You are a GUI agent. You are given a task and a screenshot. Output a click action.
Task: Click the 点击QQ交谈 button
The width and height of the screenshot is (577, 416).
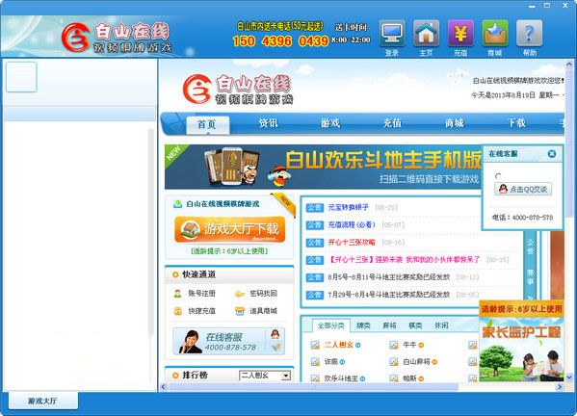[523, 189]
